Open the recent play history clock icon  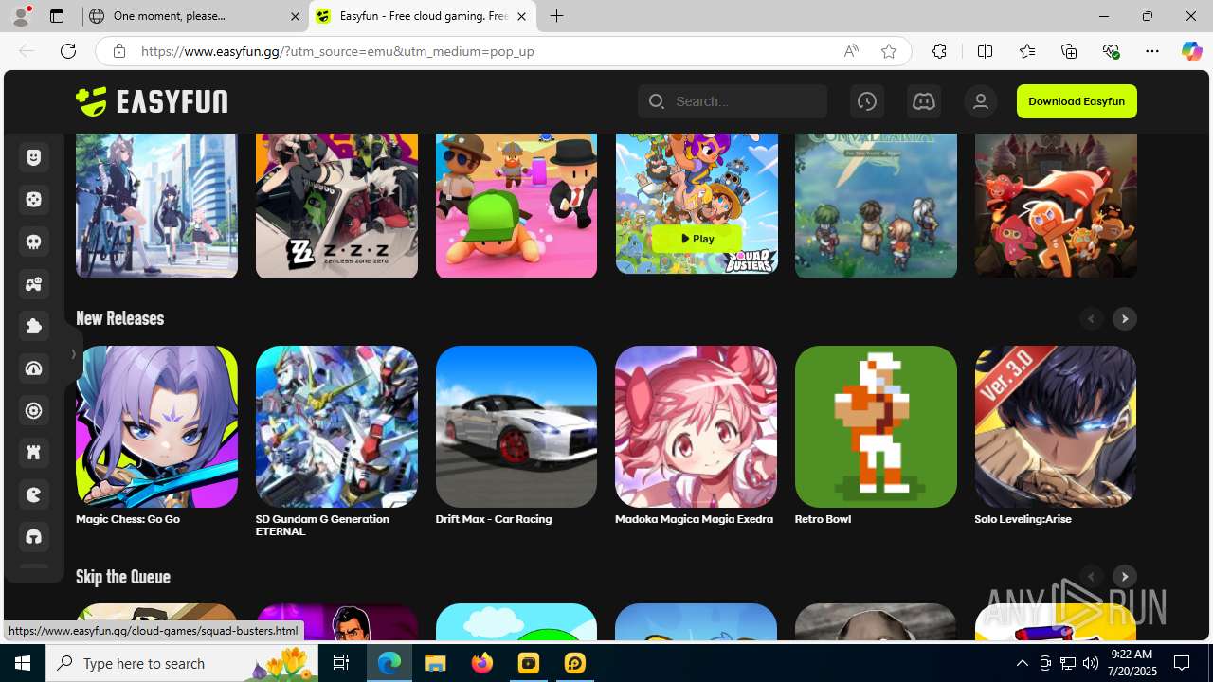tap(866, 101)
